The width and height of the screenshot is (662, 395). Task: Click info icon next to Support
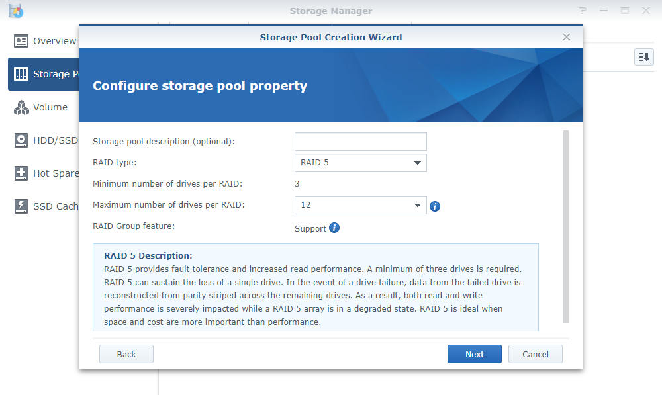[x=334, y=228]
